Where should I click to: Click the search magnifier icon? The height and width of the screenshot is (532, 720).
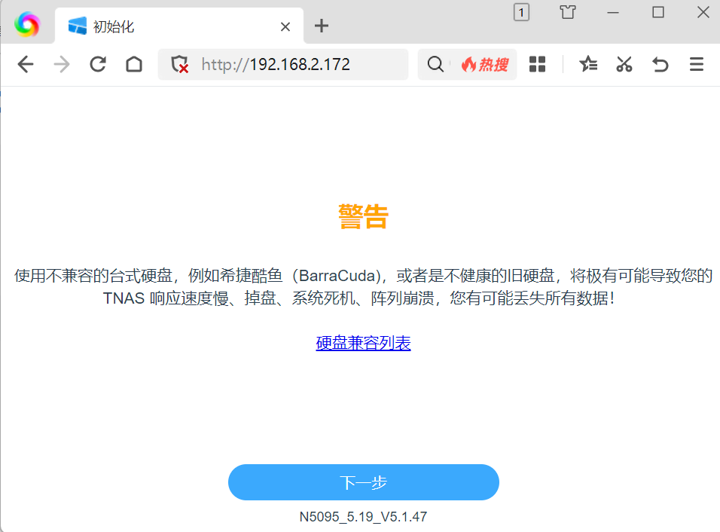(x=435, y=65)
